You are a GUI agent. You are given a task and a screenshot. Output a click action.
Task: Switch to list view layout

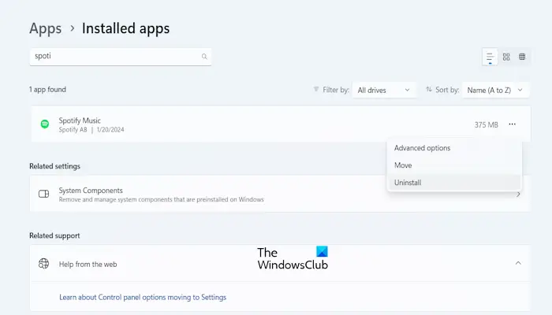(490, 57)
